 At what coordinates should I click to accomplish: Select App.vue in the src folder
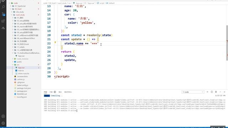point(21,68)
